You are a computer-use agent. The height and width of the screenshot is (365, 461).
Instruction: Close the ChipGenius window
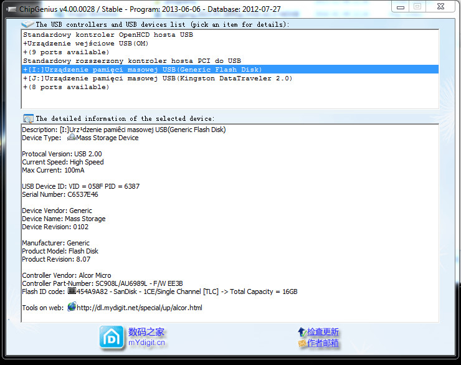point(440,6)
